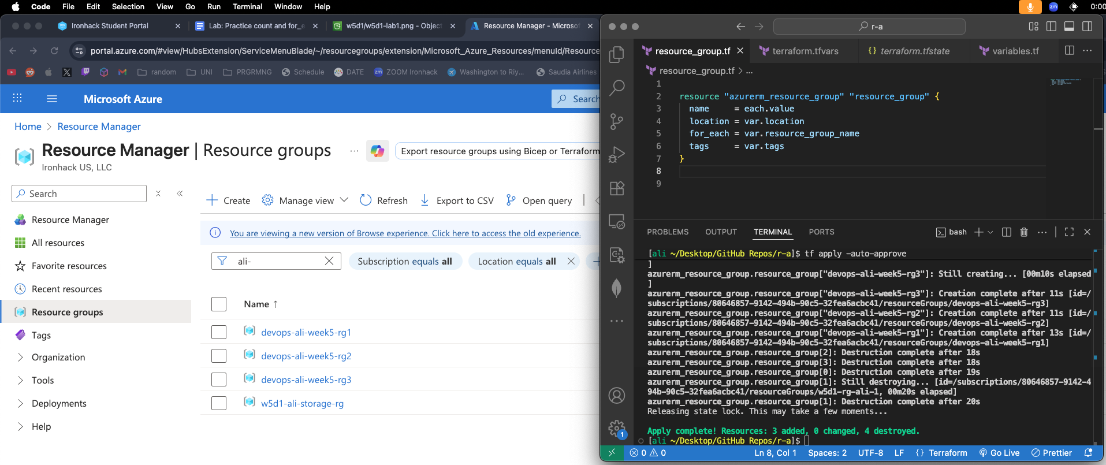Click Open query button
Viewport: 1106px width, 465px height.
click(538, 200)
